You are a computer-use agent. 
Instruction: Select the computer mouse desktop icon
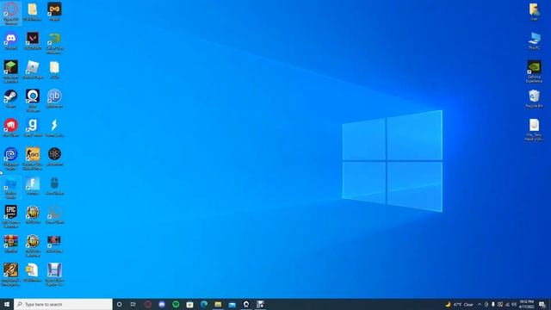click(54, 186)
